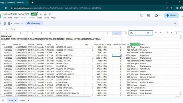Open the 100% zoom dropdown
This screenshot has height=103, width=183.
point(18,23)
